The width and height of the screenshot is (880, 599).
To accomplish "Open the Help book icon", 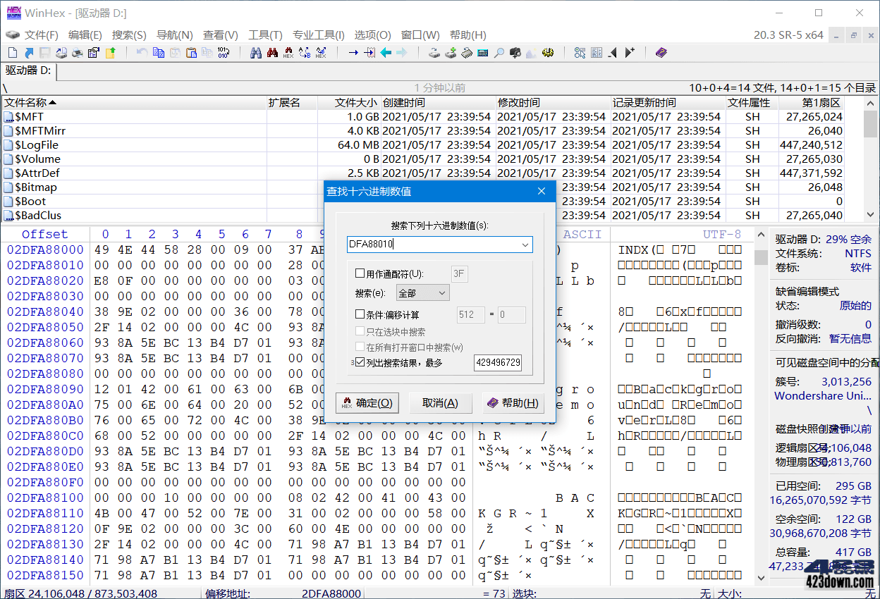I will 661,53.
